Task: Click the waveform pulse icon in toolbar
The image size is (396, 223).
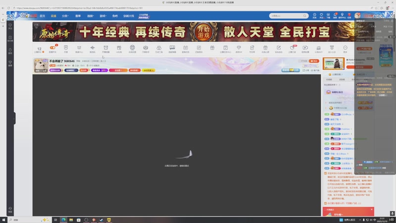Action: [93, 48]
